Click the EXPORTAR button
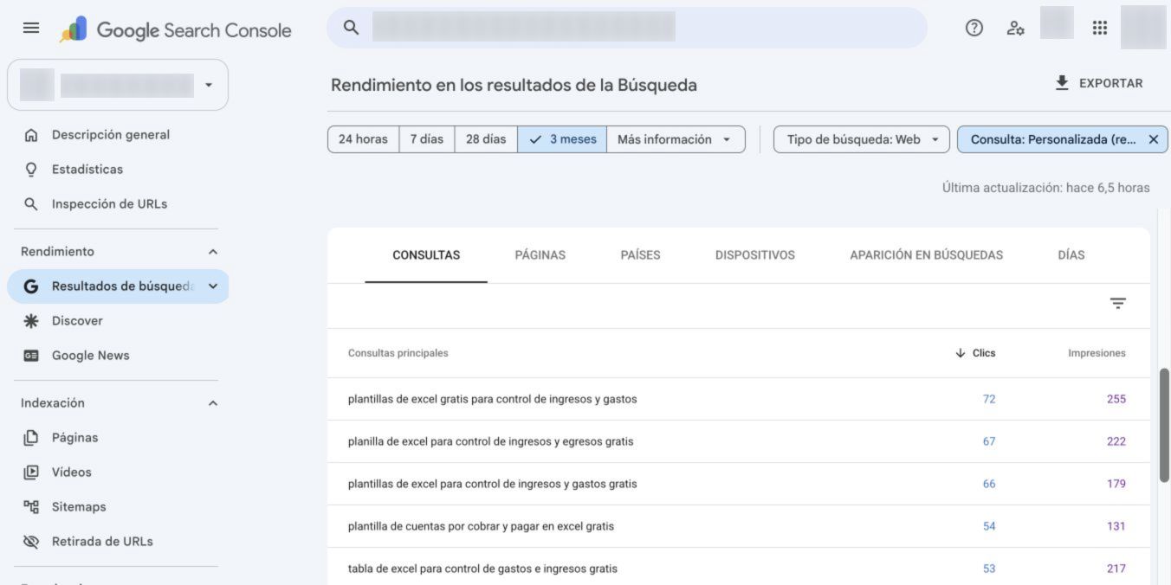Screen dimensions: 1171x585 point(1099,83)
